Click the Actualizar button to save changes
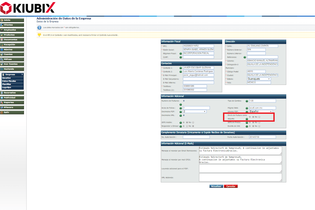315x210 pixels. 216,186
